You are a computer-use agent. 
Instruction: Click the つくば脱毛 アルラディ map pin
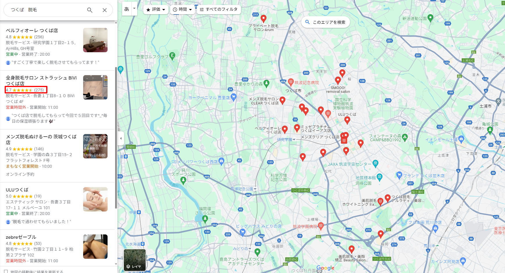[x=388, y=198]
